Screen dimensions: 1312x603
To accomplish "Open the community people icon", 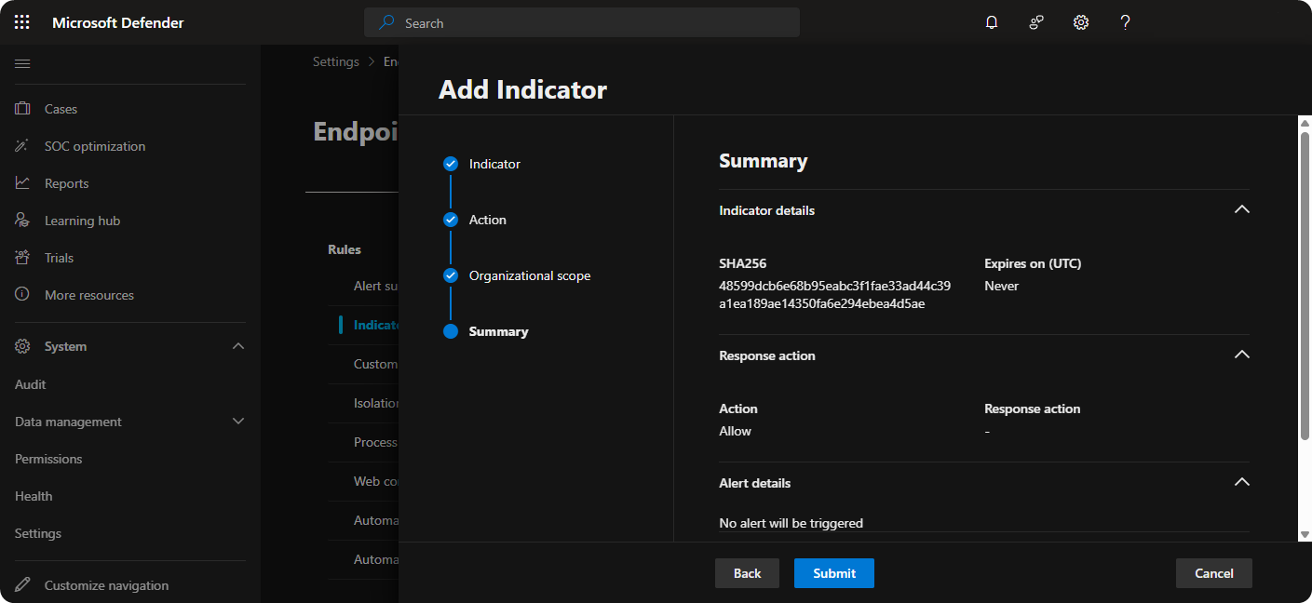I will (1036, 22).
